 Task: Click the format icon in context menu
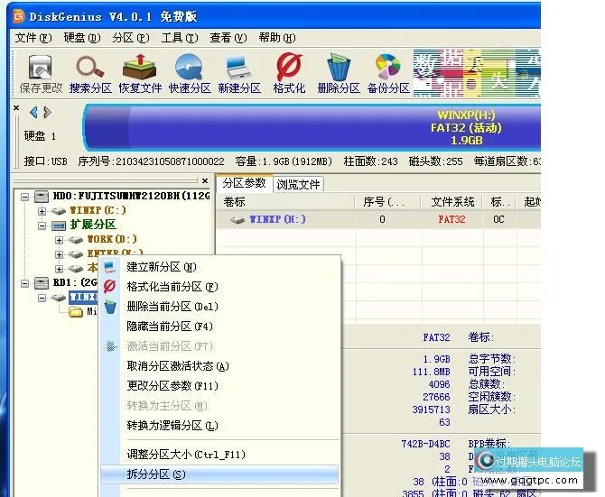pyautogui.click(x=109, y=286)
